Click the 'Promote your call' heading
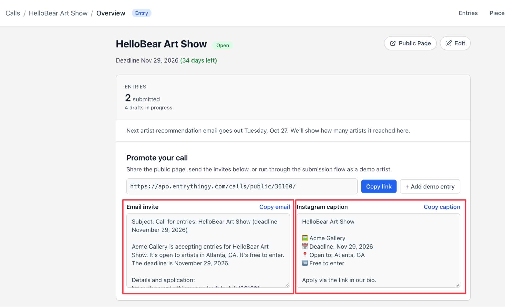The width and height of the screenshot is (505, 307). [157, 158]
